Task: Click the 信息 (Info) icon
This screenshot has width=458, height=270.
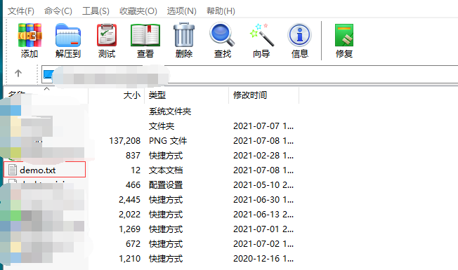Action: (299, 35)
